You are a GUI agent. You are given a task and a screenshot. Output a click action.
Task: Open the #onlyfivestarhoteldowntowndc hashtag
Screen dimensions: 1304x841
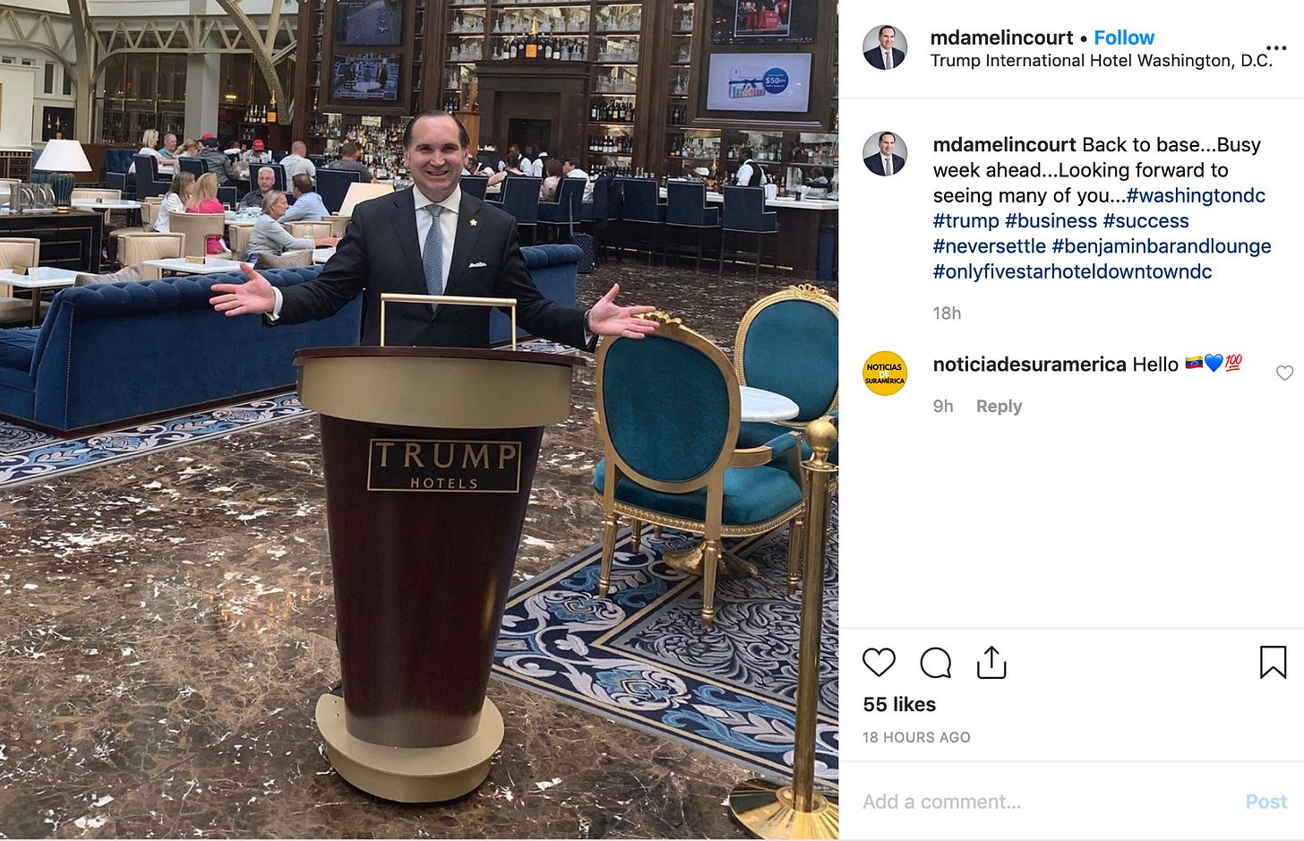point(1072,271)
